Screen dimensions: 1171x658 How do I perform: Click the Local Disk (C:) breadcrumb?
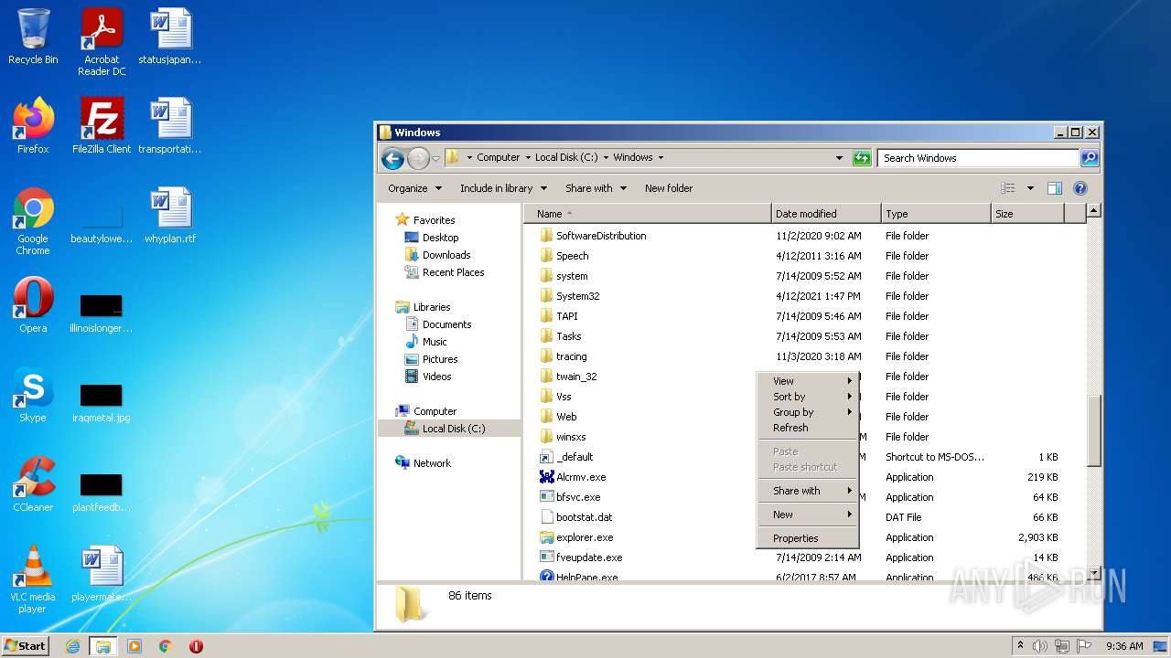566,157
